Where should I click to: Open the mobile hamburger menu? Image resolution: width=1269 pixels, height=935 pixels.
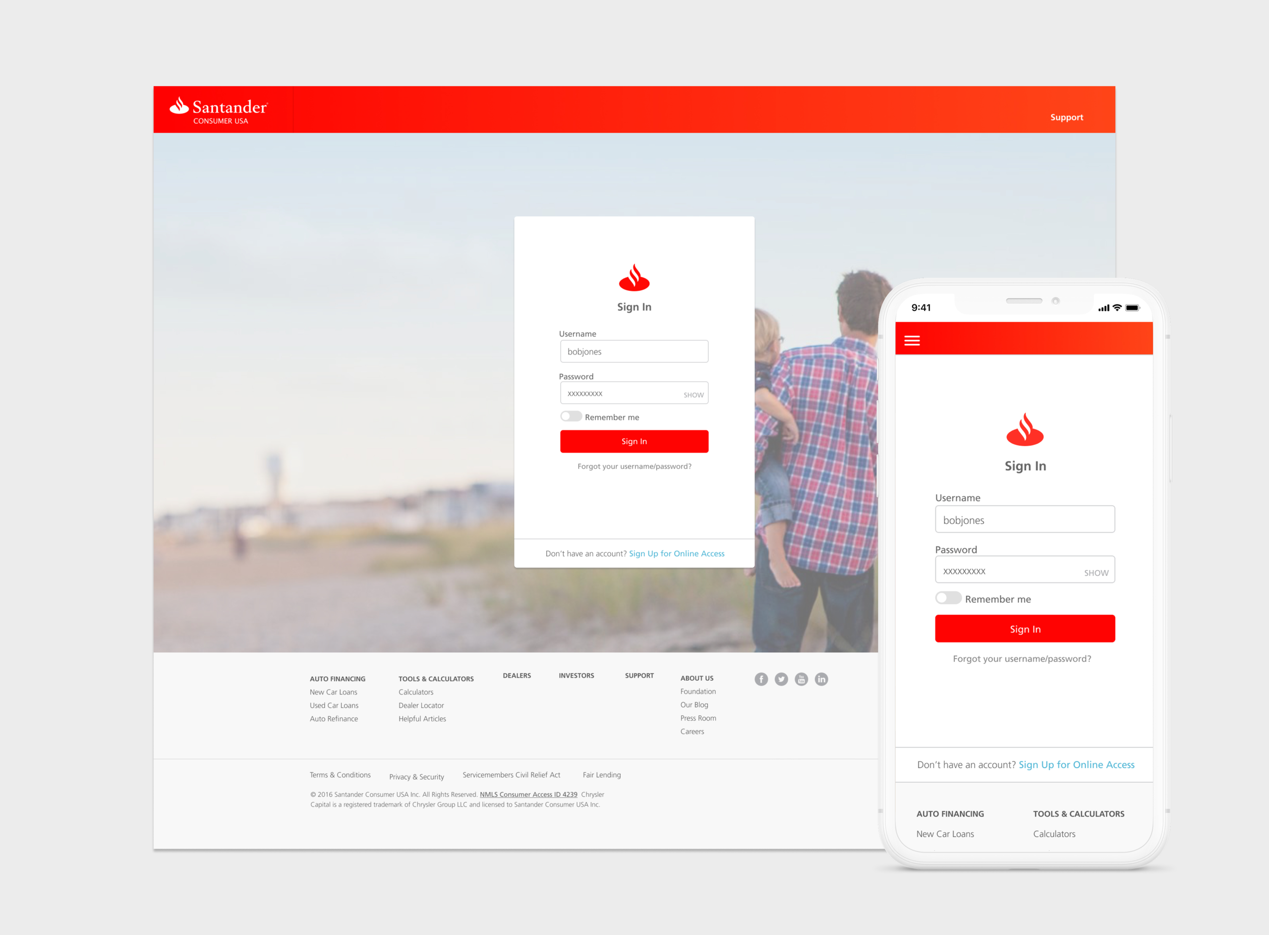912,341
